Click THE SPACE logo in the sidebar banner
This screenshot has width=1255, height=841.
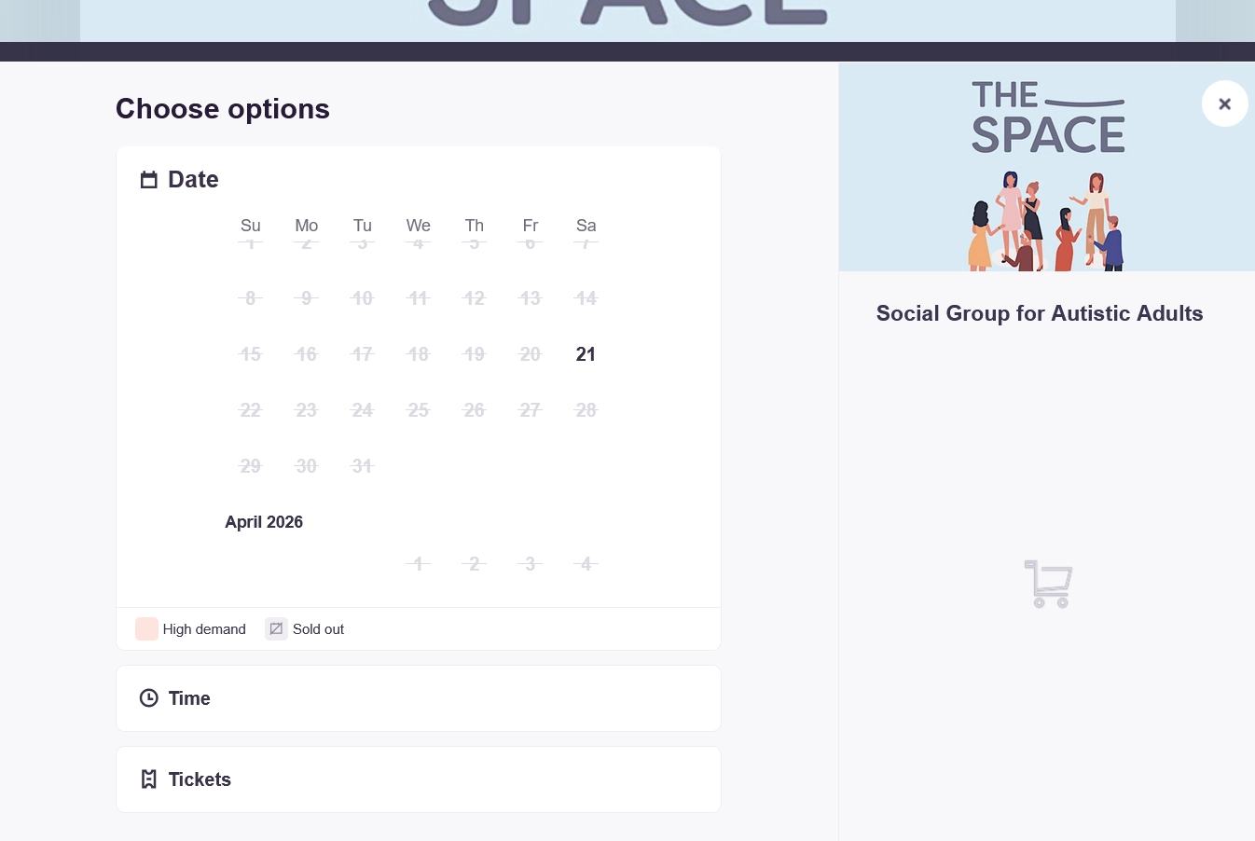coord(1047,116)
